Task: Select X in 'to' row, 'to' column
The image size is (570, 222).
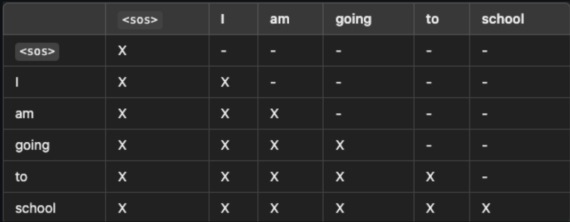Action: [x=430, y=177]
